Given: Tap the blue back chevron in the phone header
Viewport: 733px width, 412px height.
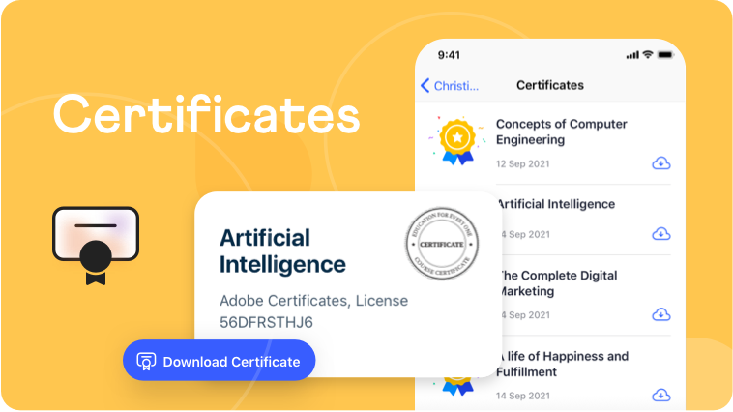Looking at the screenshot, I should (x=425, y=85).
